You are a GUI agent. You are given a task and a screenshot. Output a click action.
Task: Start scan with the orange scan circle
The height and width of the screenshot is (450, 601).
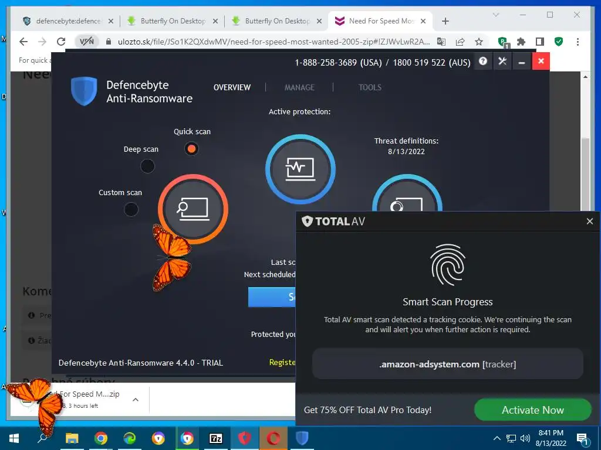[x=193, y=209]
